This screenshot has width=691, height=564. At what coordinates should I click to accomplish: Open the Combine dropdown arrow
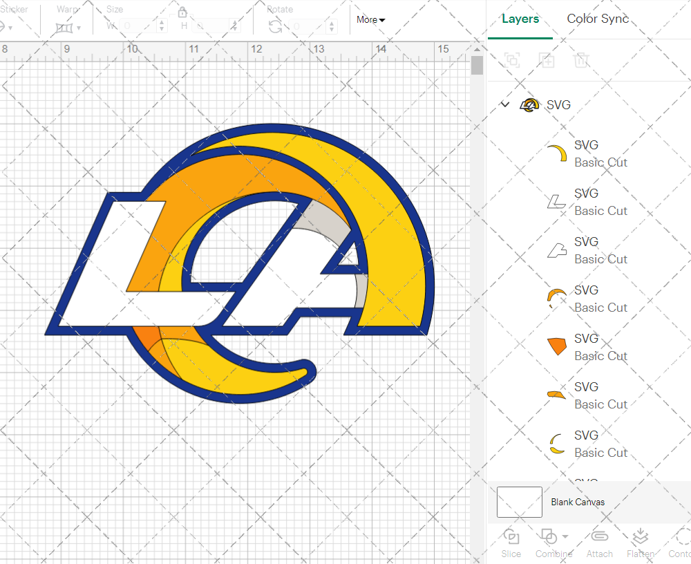click(x=565, y=536)
